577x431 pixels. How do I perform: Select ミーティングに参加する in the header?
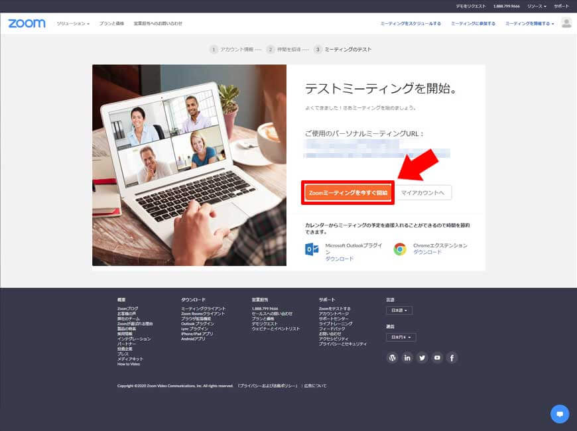474,24
